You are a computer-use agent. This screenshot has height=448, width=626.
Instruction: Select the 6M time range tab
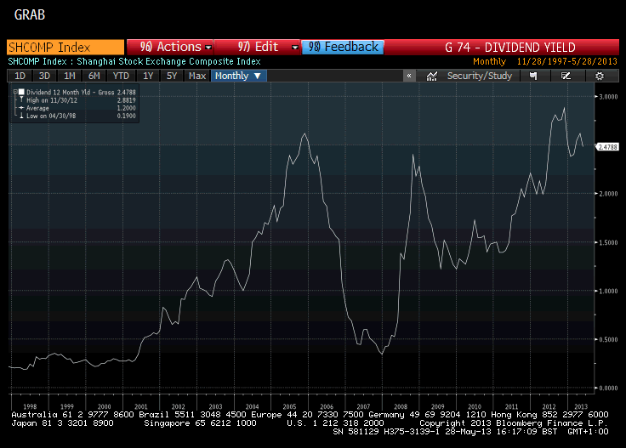(x=94, y=76)
